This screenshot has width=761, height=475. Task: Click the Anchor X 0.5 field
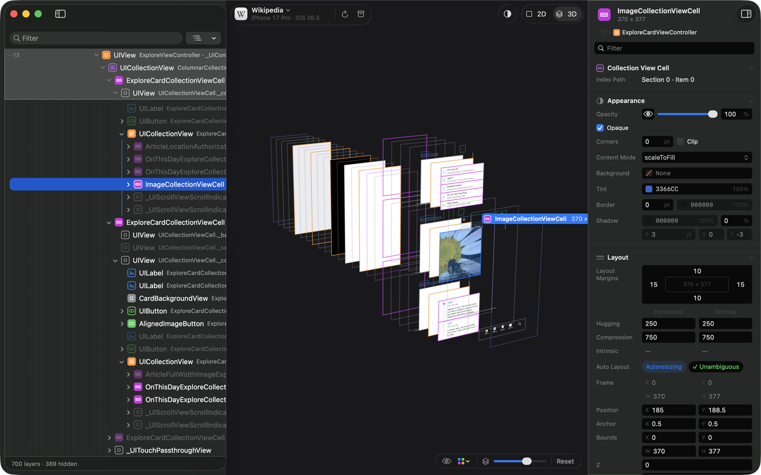[x=668, y=424]
